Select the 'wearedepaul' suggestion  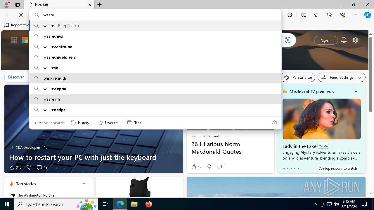point(155,89)
